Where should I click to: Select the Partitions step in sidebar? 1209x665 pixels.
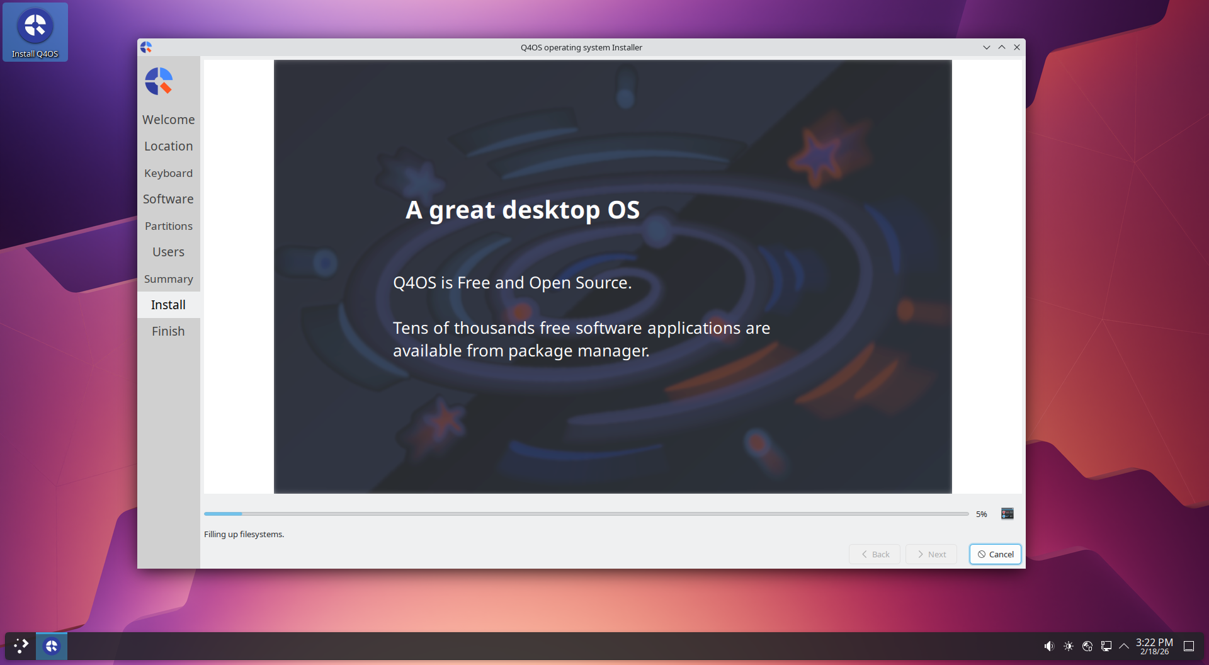[169, 226]
